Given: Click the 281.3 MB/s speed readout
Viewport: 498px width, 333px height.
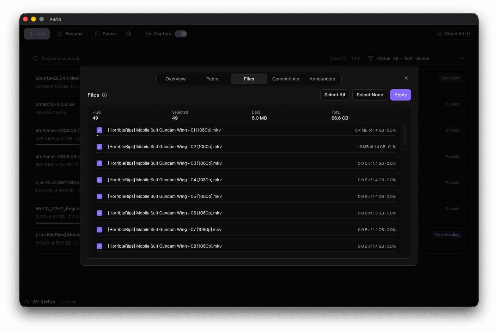Looking at the screenshot, I should (x=44, y=302).
